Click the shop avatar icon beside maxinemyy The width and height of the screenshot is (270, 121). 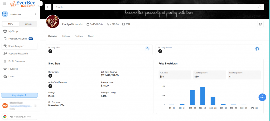pos(5,14)
